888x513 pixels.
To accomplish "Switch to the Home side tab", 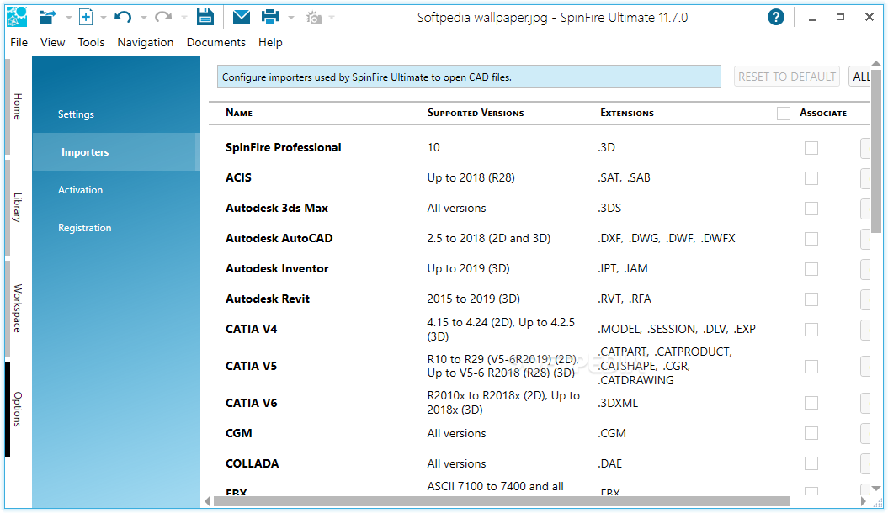I will pyautogui.click(x=18, y=106).
